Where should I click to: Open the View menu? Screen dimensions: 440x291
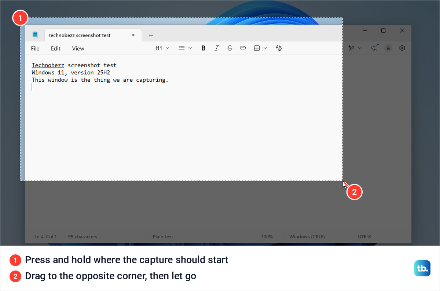point(78,48)
